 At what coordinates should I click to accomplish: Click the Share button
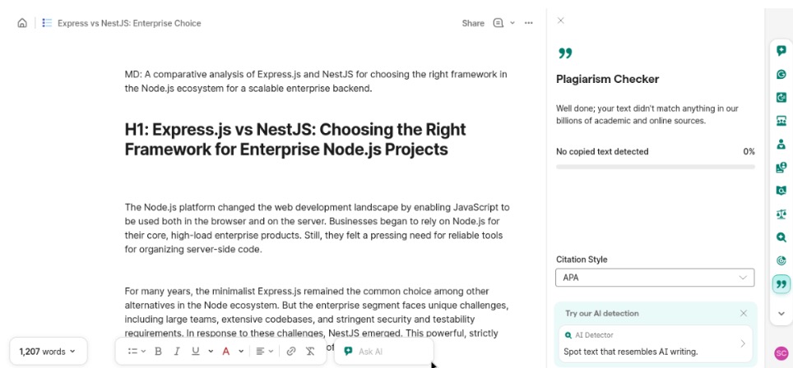point(473,23)
